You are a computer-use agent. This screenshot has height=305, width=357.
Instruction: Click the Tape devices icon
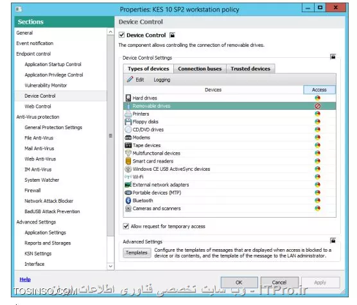[x=128, y=145]
